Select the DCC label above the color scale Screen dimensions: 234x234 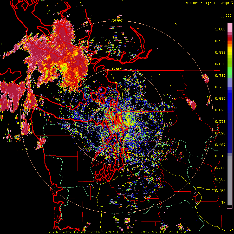[x=228, y=16]
